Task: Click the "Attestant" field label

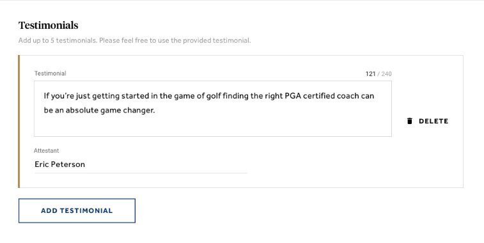Action: click(x=46, y=151)
